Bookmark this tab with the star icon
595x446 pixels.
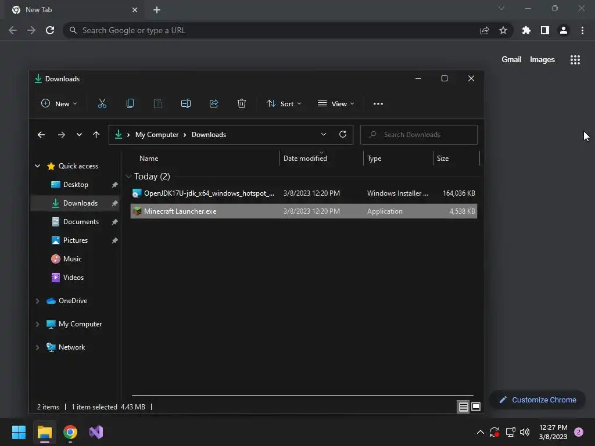point(503,30)
